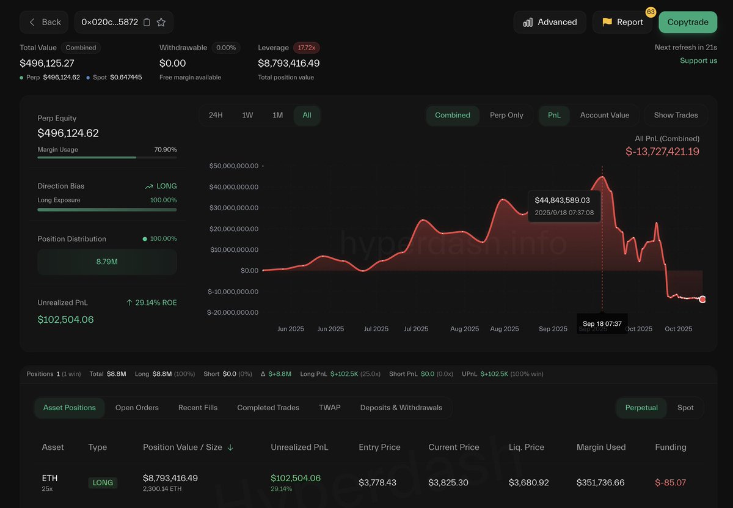Image resolution: width=733 pixels, height=508 pixels.
Task: Switch chart to Perp Only
Action: pyautogui.click(x=506, y=115)
